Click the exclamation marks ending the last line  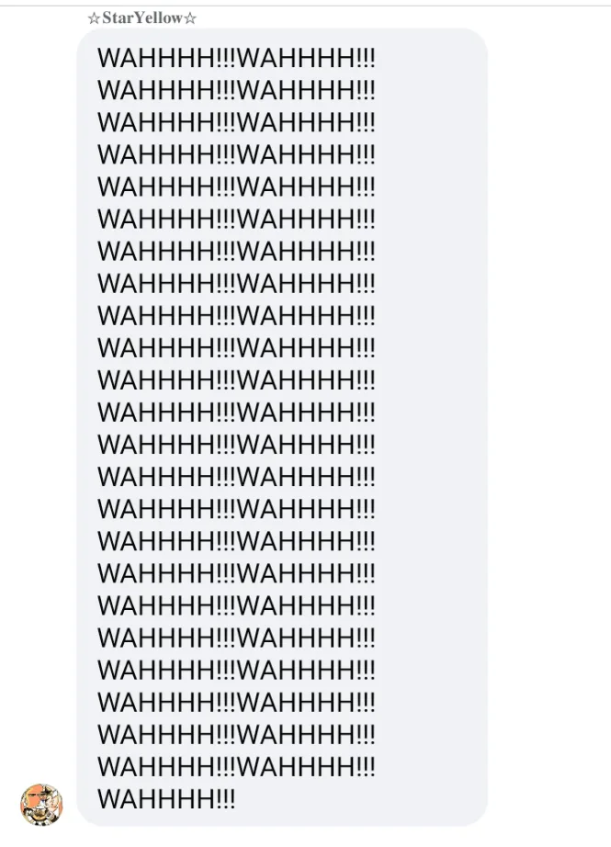coord(226,799)
